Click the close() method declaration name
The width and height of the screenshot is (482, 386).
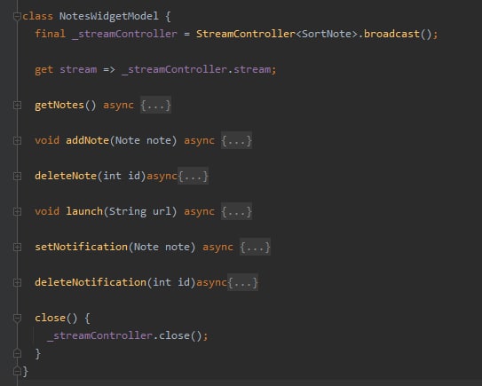point(50,318)
